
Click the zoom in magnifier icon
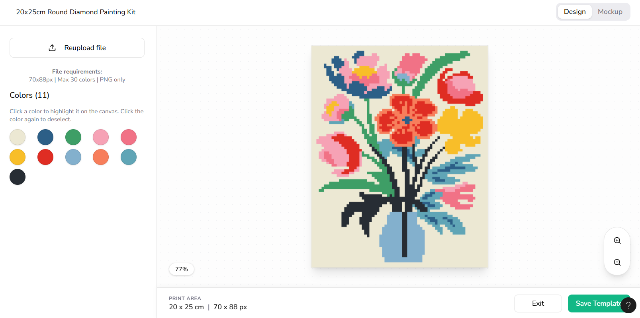pyautogui.click(x=617, y=240)
